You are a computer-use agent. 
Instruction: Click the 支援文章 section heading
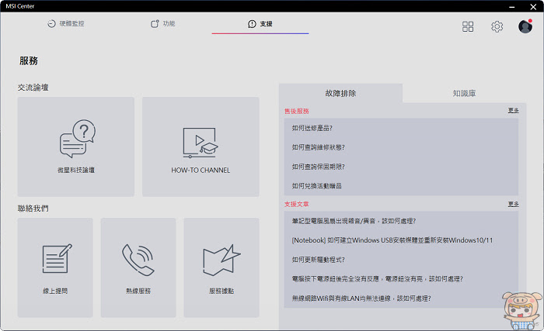(297, 205)
